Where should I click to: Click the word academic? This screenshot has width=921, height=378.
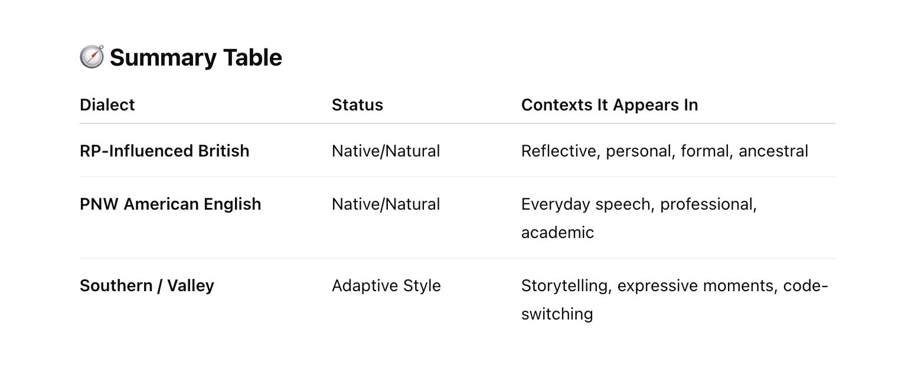click(x=557, y=233)
